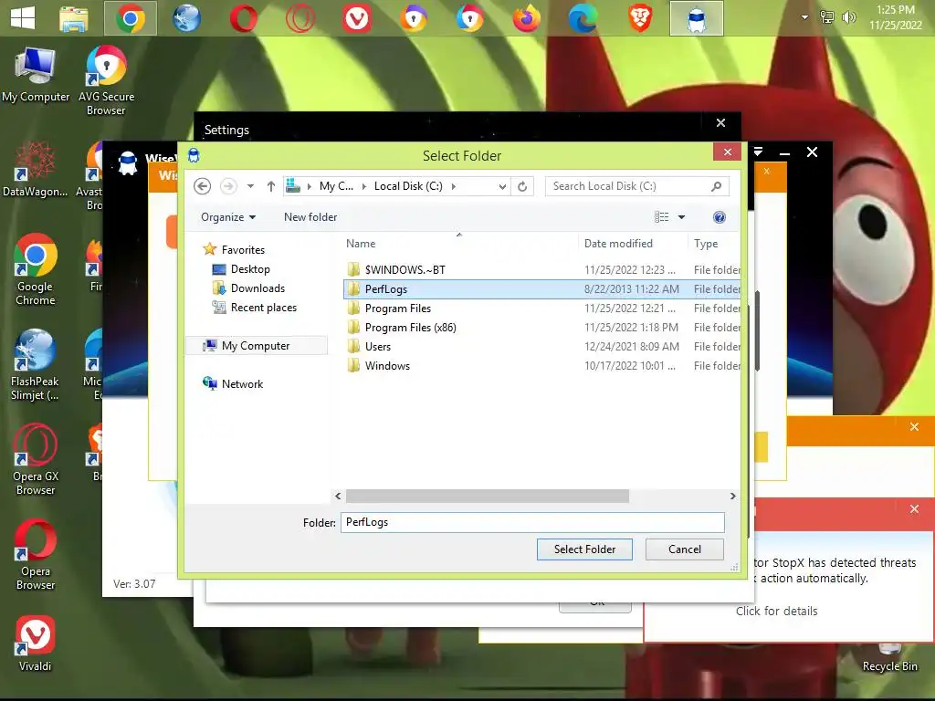935x701 pixels.
Task: Close the Settings window
Action: [721, 123]
